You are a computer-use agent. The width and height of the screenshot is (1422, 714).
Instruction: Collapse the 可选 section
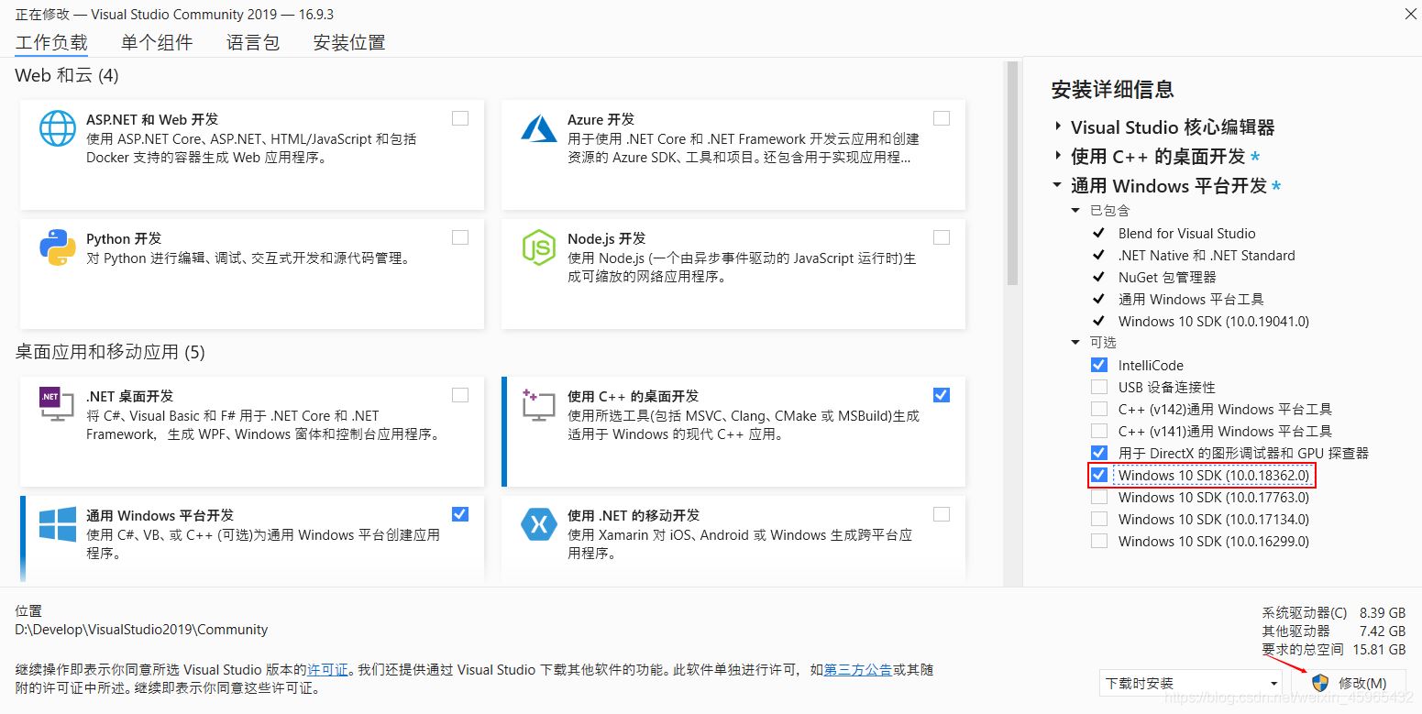(x=1075, y=342)
